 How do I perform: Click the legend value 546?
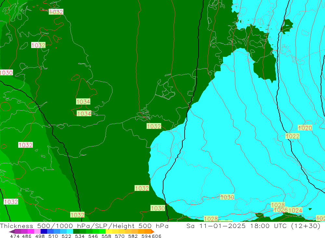[93, 236]
